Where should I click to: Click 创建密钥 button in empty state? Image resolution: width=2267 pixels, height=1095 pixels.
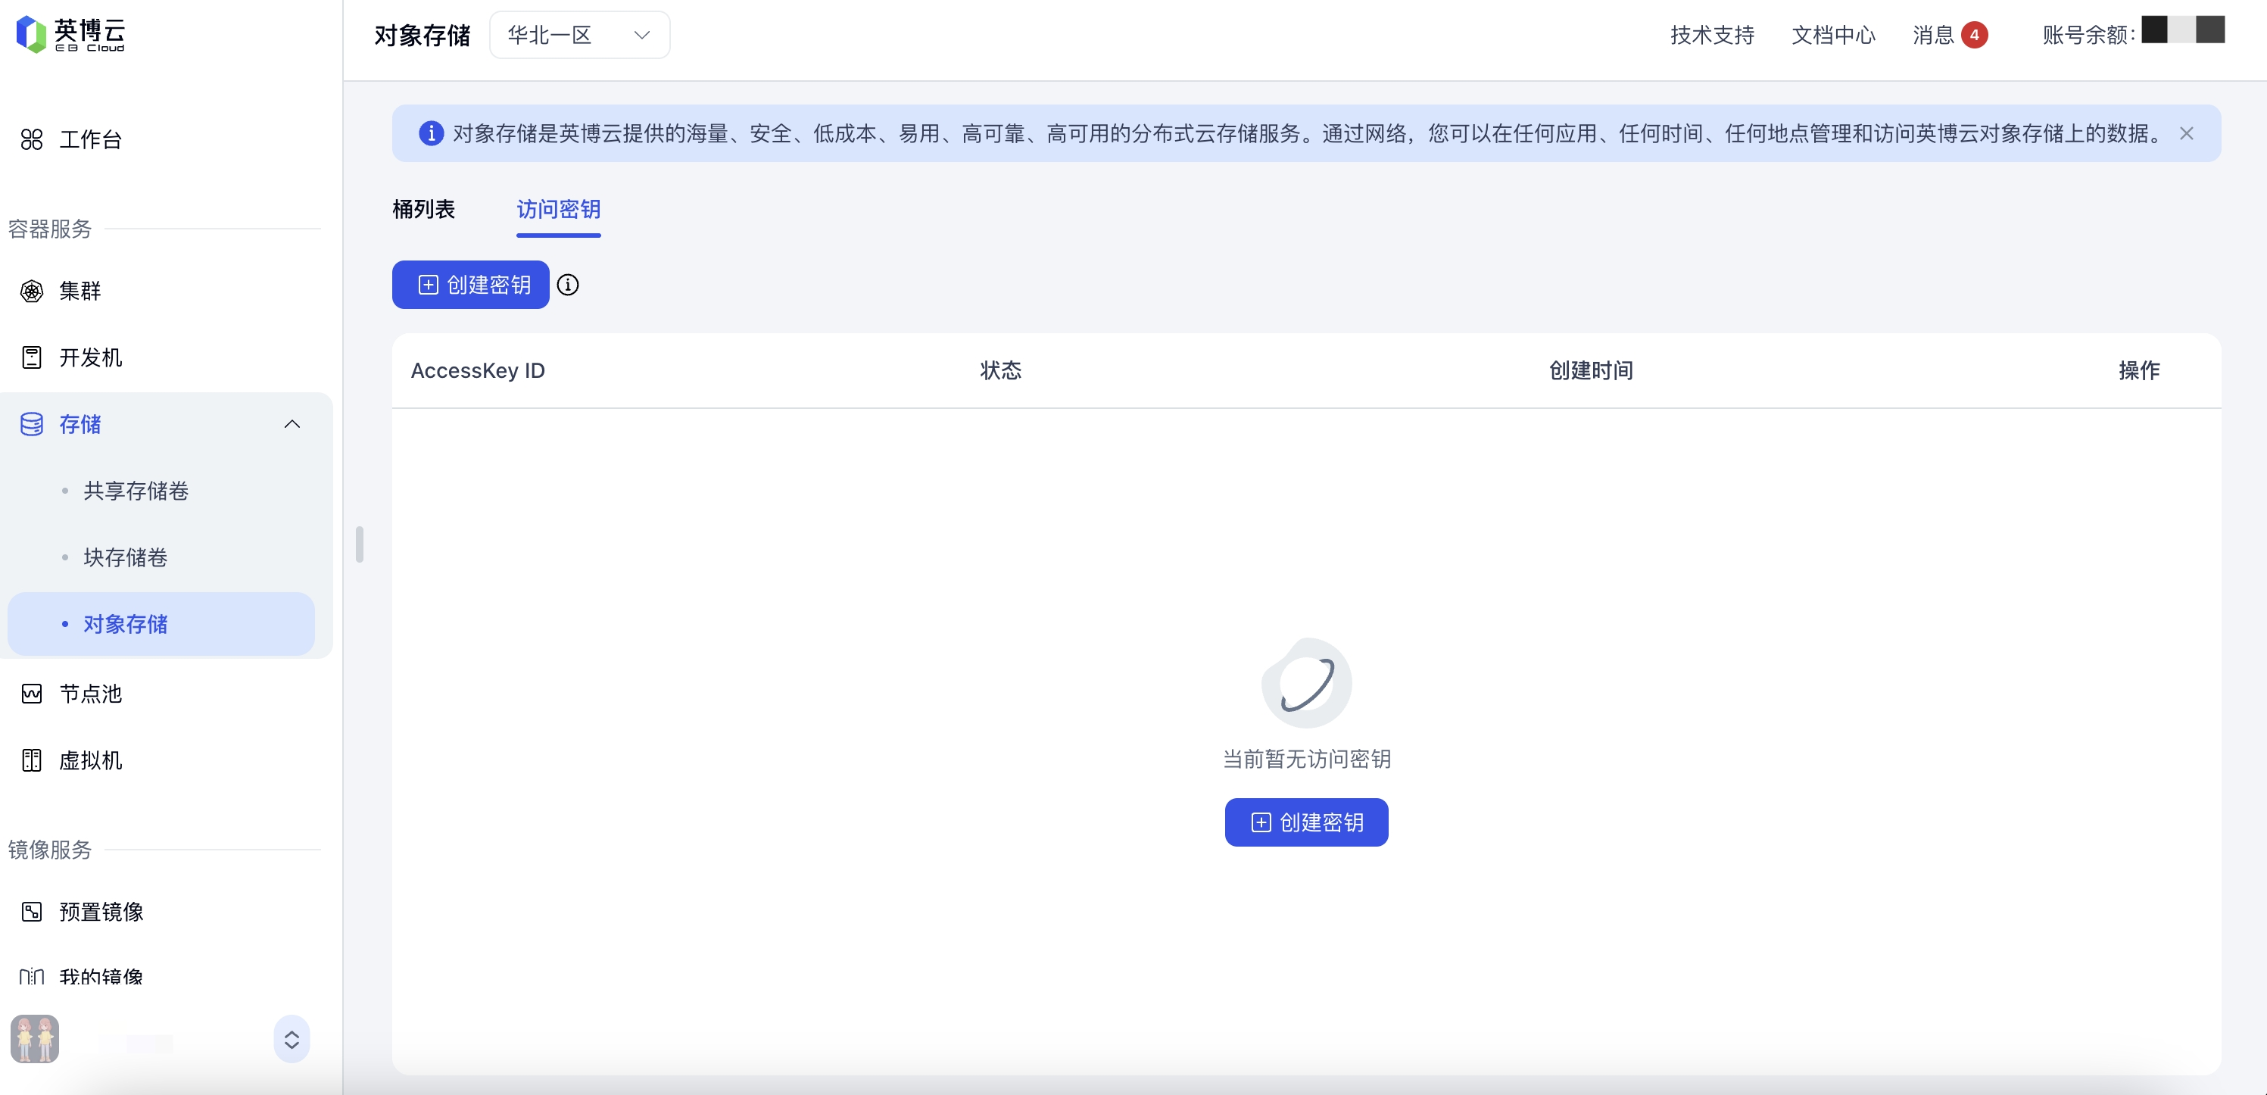1306,822
